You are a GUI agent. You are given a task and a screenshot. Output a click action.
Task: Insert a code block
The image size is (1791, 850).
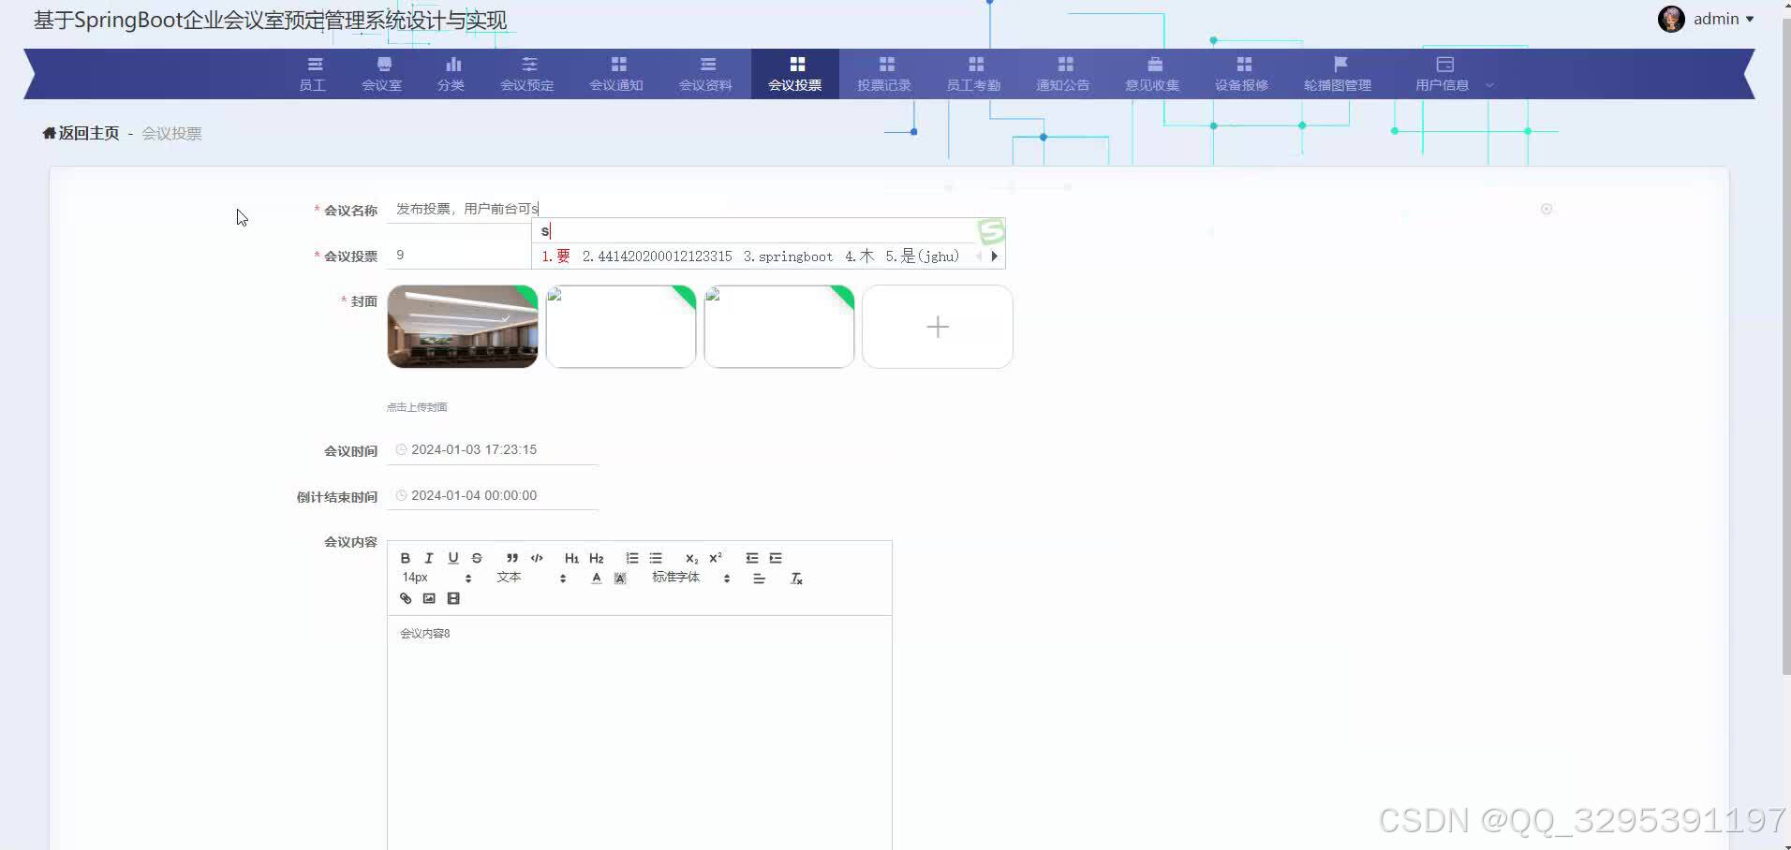[x=536, y=557]
